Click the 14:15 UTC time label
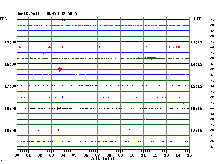Image resolution: width=216 pixels, height=164 pixels. tap(196, 64)
